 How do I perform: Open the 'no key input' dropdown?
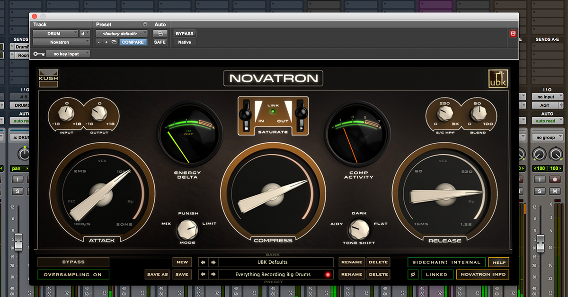[69, 54]
